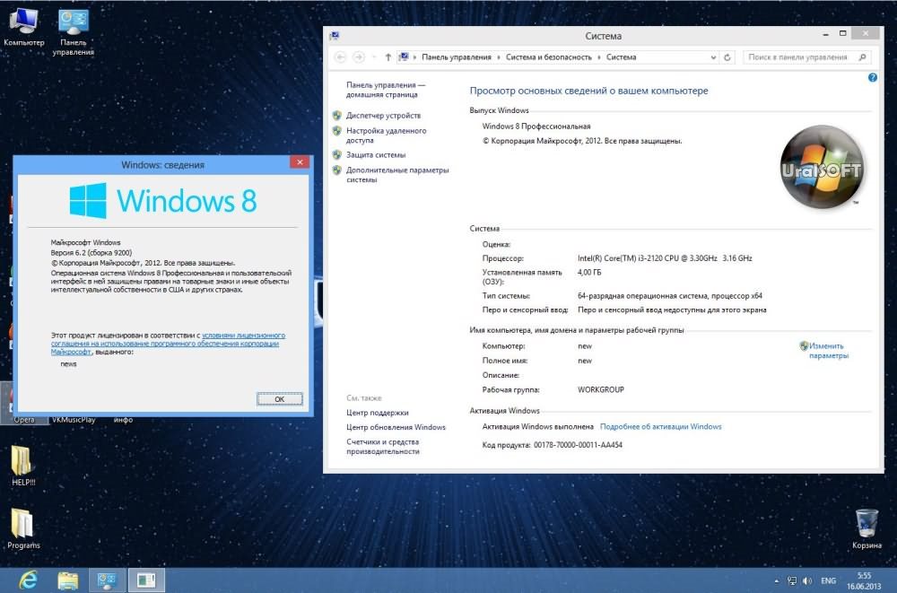Click the up arrow navigation button
Viewport: 897px width, 593px height.
388,57
